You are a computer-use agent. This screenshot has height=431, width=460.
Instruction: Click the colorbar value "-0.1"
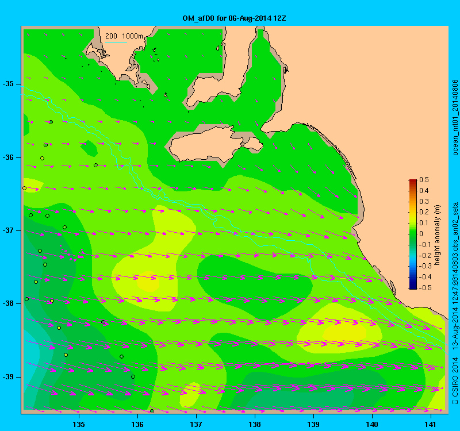[425, 245]
